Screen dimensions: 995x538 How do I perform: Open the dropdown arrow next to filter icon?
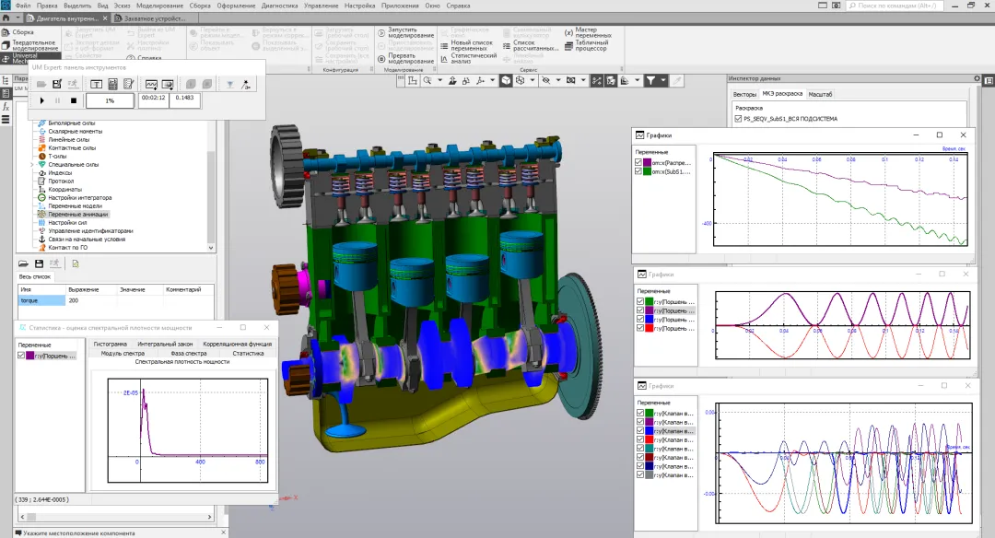click(x=664, y=81)
